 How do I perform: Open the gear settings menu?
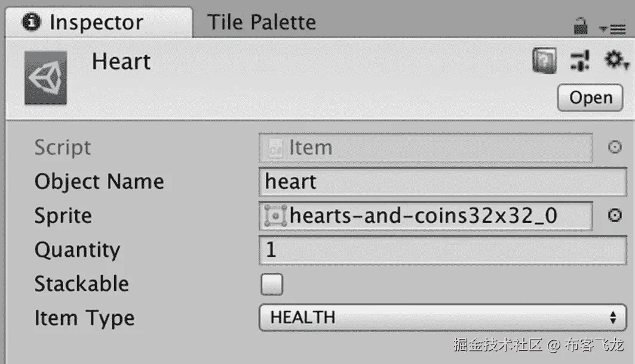point(615,60)
